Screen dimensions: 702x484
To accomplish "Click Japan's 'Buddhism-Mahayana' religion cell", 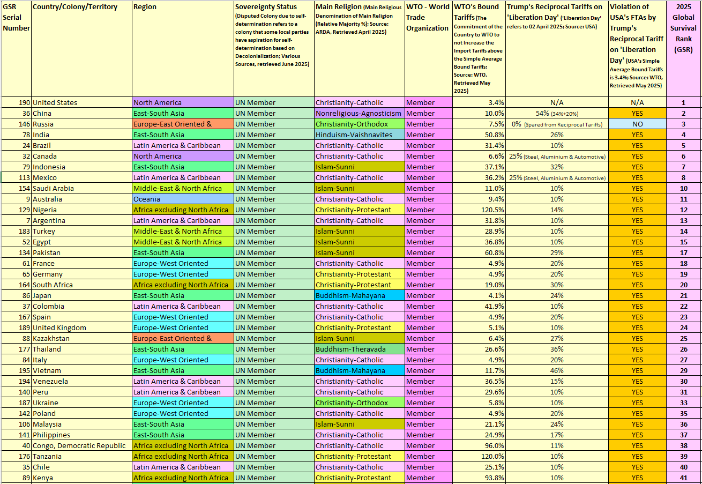I will [x=359, y=295].
